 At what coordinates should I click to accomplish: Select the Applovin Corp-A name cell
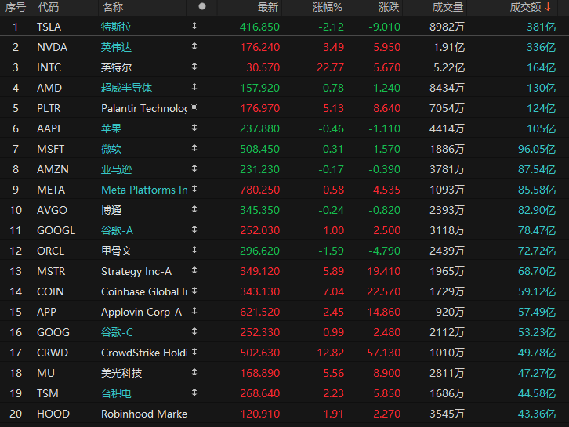[x=141, y=312]
